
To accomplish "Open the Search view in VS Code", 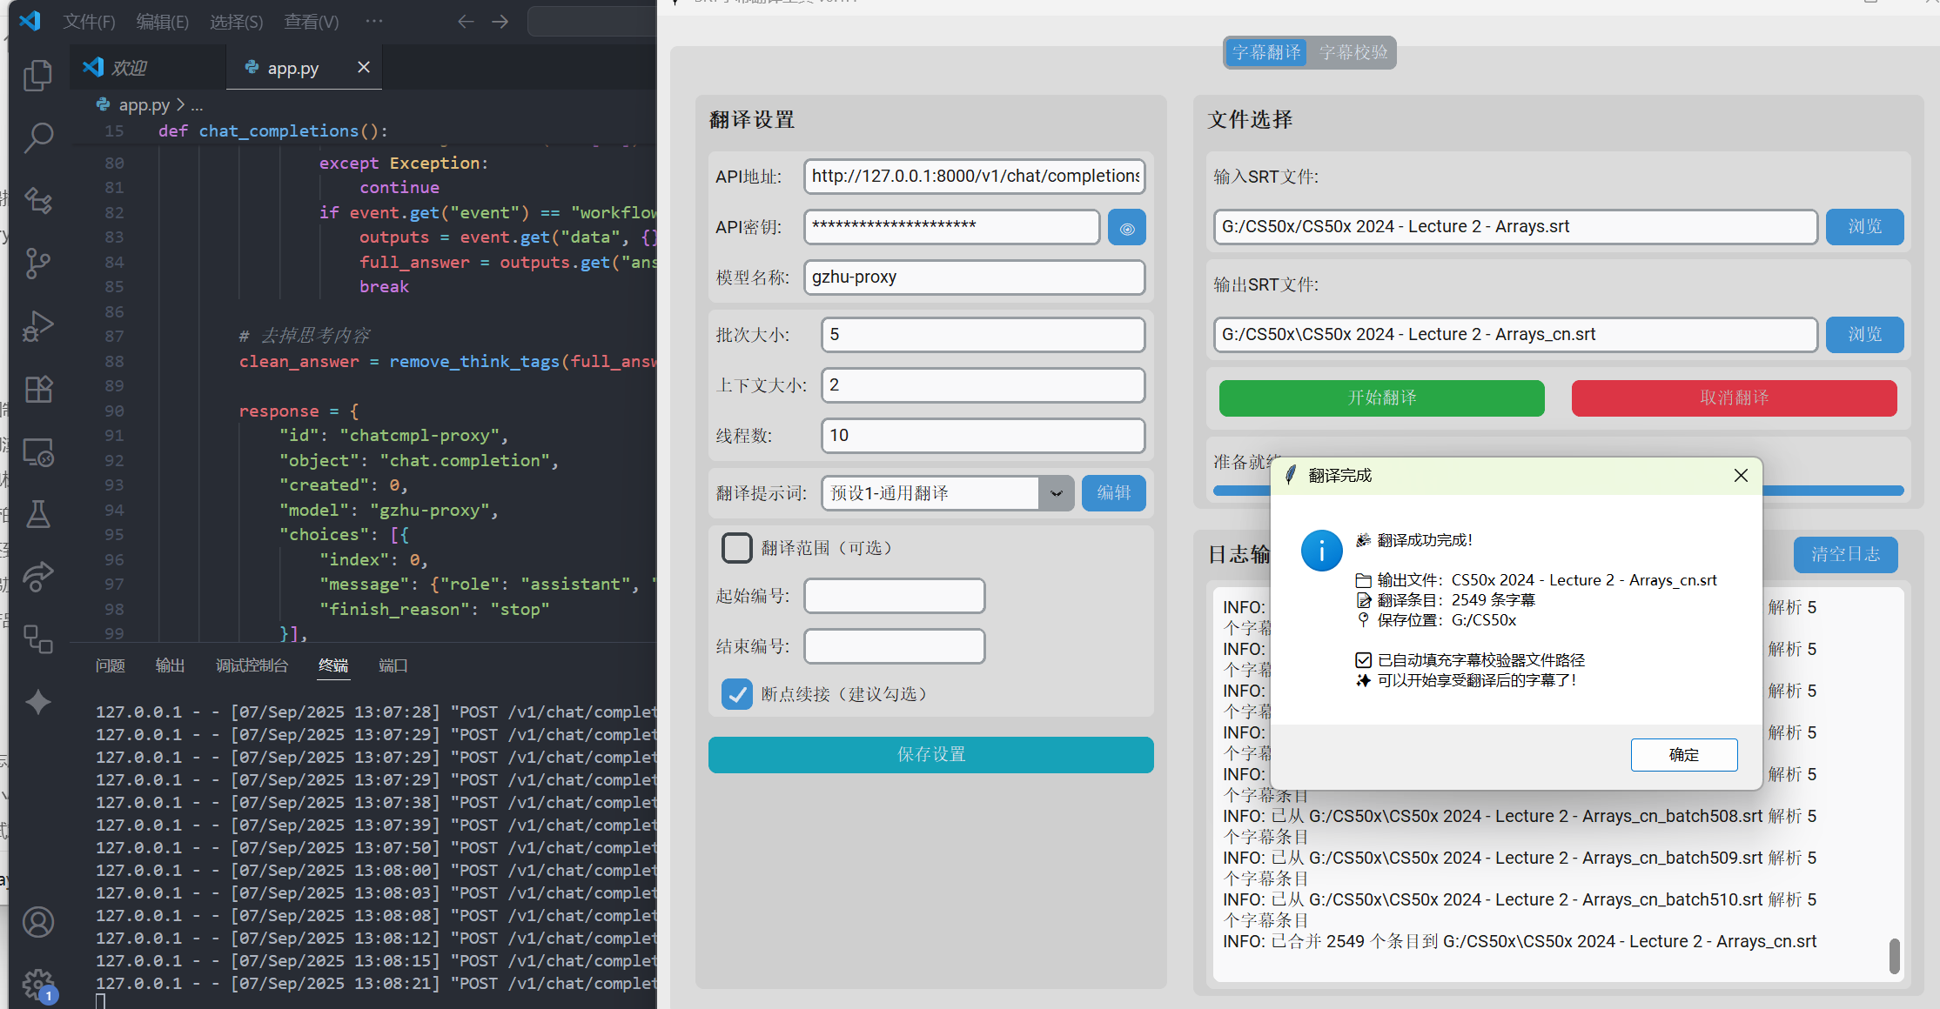I will coord(38,137).
